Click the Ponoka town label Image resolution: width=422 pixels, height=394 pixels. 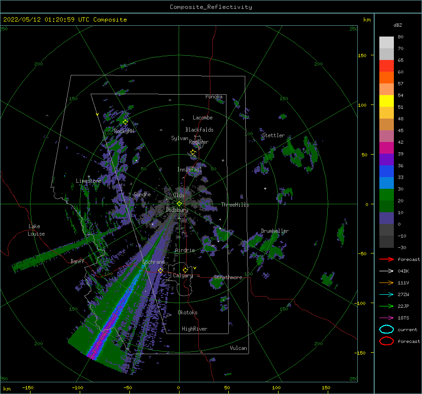pyautogui.click(x=214, y=97)
